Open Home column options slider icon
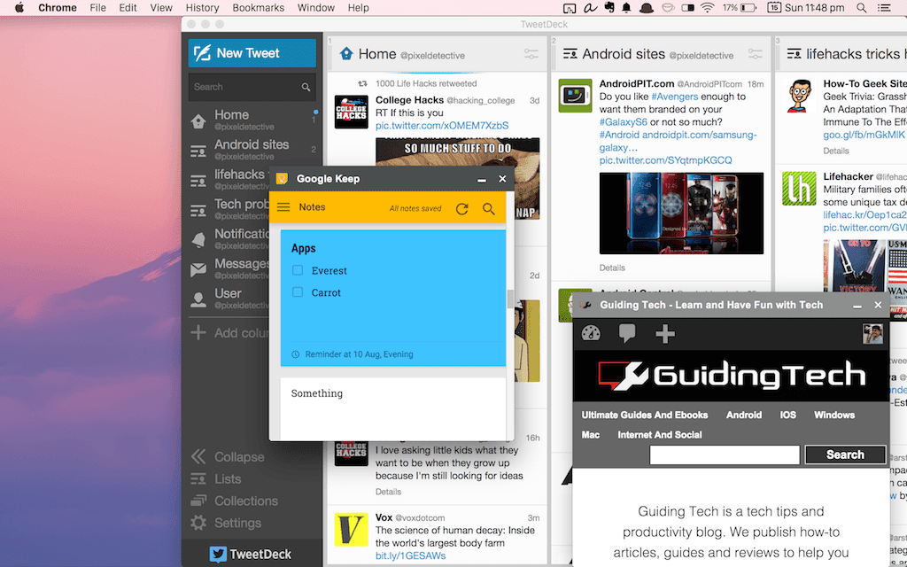The width and height of the screenshot is (907, 567). pyautogui.click(x=531, y=54)
